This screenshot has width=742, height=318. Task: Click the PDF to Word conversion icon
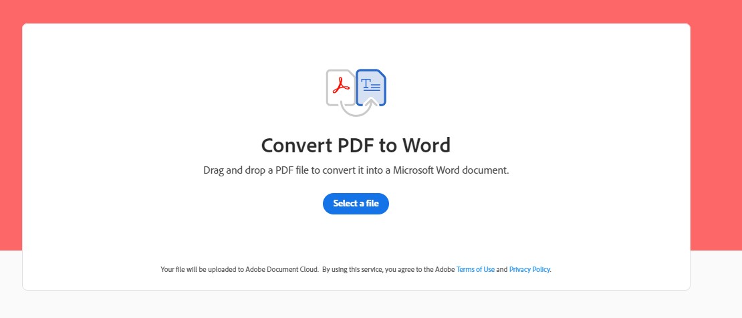coord(356,93)
